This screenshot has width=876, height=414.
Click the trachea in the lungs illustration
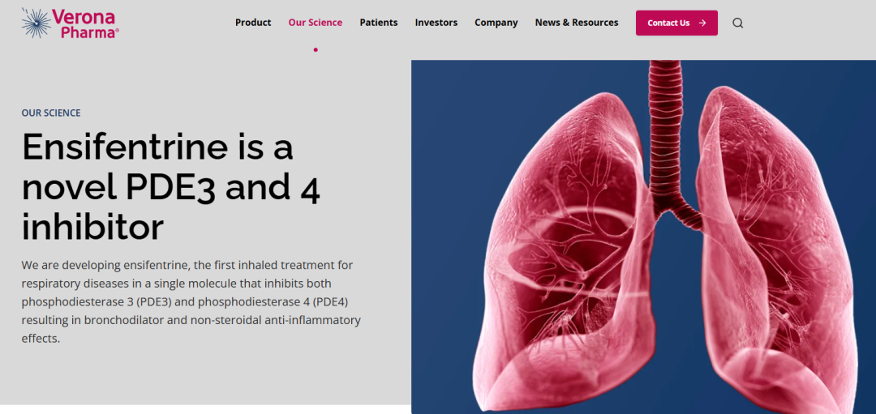(666, 122)
